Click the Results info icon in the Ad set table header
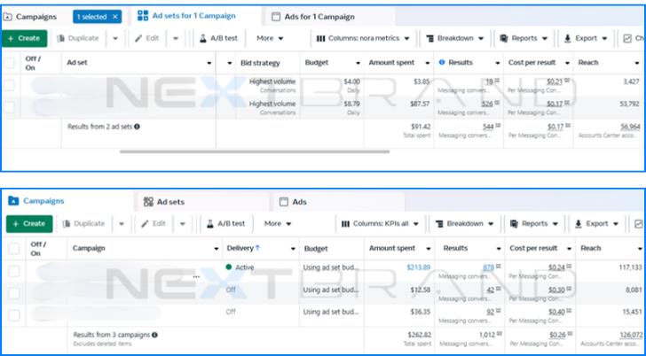Image resolution: width=646 pixels, height=356 pixels. [442, 62]
